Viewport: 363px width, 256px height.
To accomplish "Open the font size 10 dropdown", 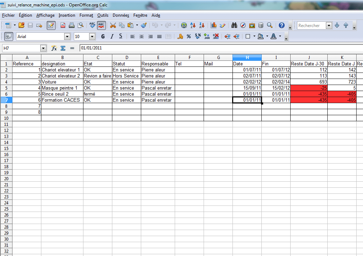I will [x=92, y=37].
